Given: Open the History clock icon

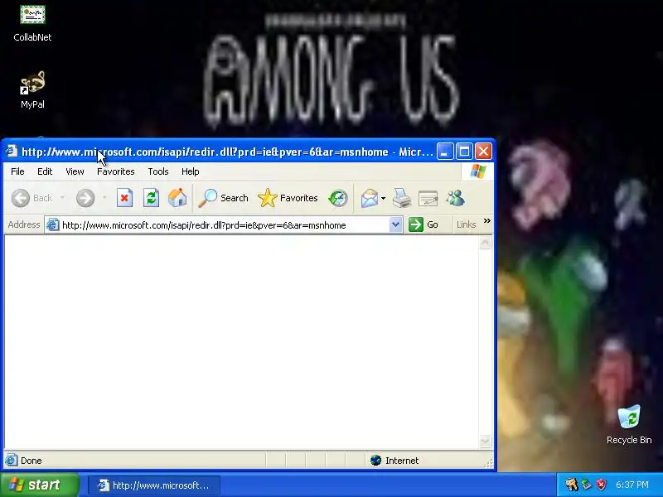Looking at the screenshot, I should coord(338,198).
